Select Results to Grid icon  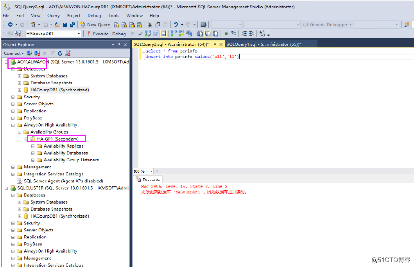(208, 34)
